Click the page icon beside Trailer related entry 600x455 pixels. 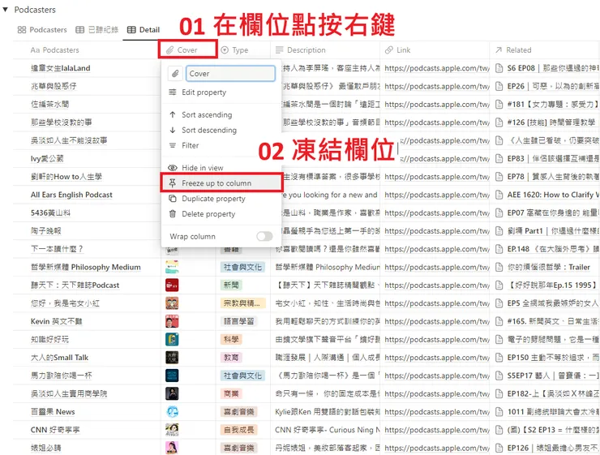(x=499, y=267)
